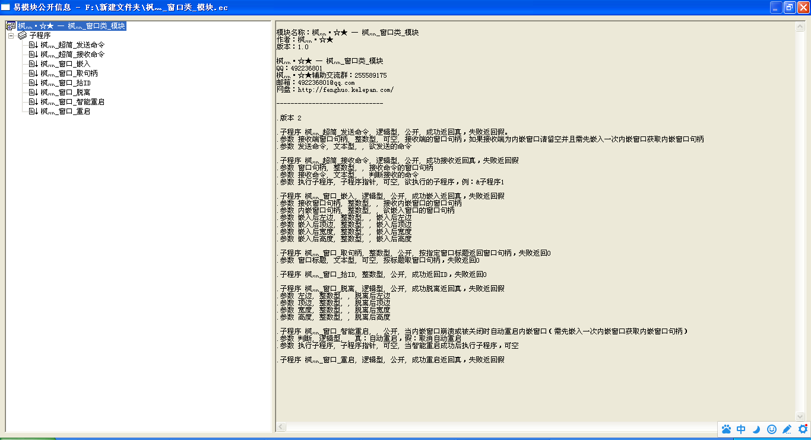Click the 参数 内嵌窗口句柄 line
This screenshot has width=811, height=440.
point(366,211)
